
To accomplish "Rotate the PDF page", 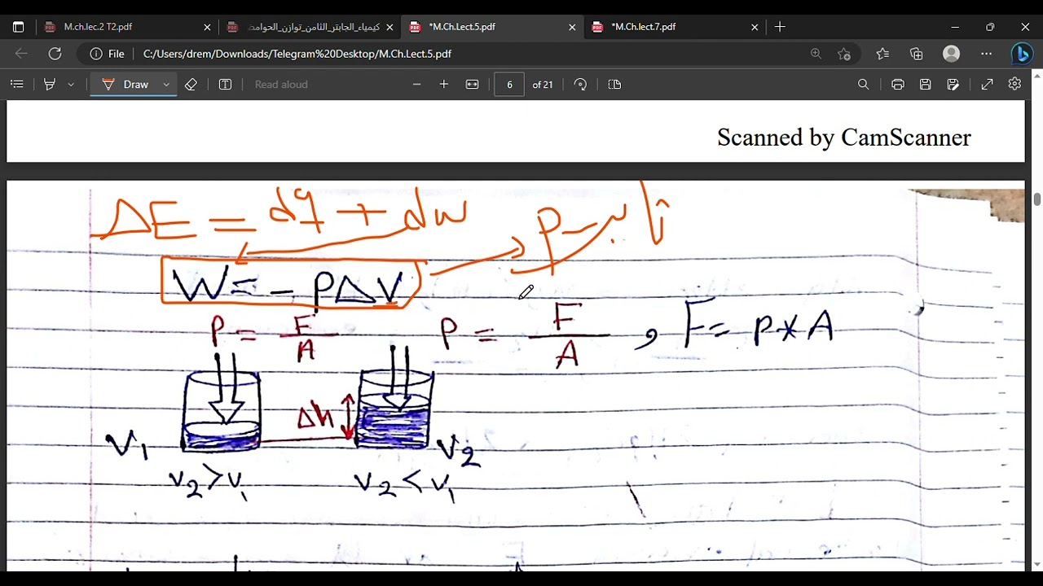I will click(580, 84).
